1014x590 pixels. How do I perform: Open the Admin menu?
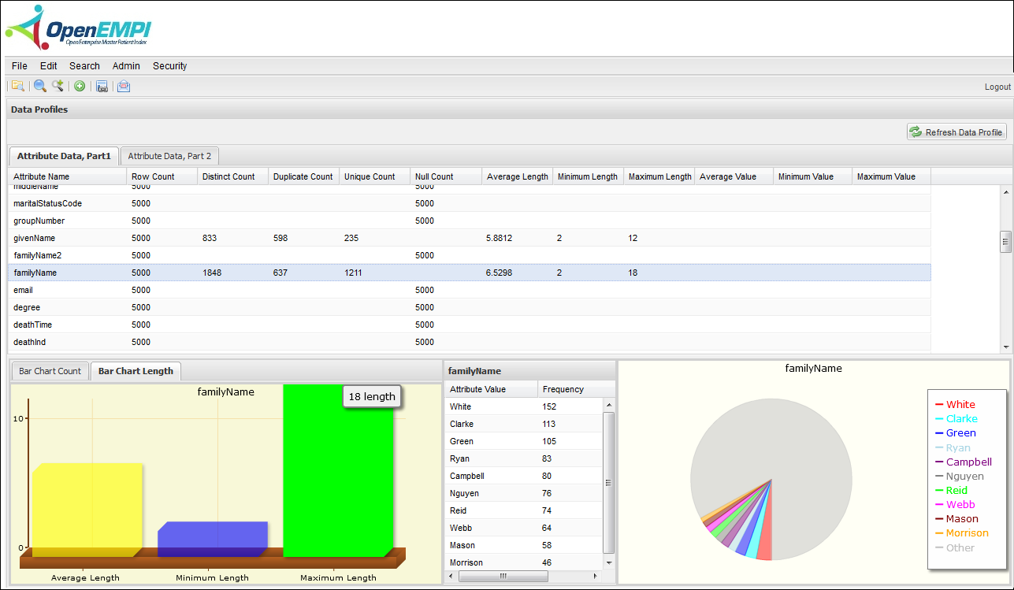tap(126, 66)
